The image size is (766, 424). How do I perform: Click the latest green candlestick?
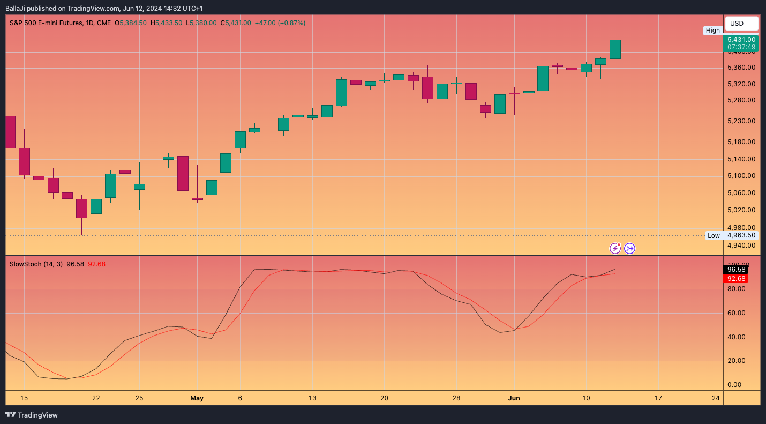point(615,49)
